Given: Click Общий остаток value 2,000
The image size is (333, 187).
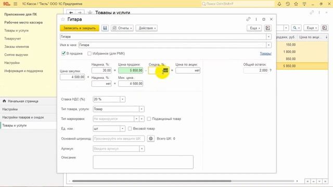Looking at the screenshot, I should pyautogui.click(x=256, y=70).
